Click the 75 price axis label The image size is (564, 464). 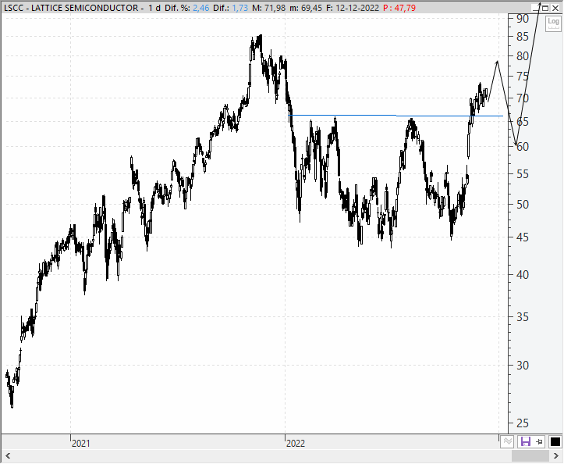tap(523, 77)
